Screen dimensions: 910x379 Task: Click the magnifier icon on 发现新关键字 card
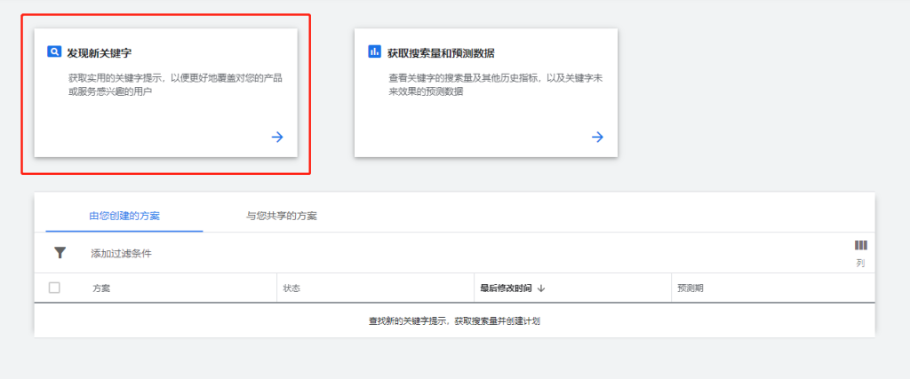tap(54, 52)
